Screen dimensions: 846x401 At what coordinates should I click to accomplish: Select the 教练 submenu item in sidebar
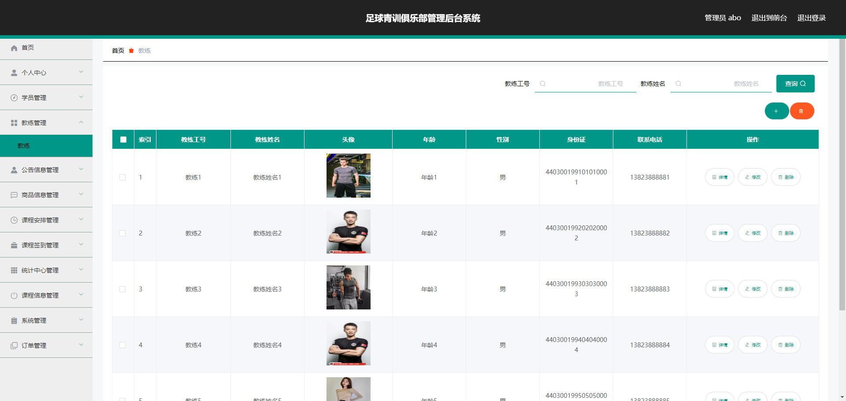pos(46,146)
